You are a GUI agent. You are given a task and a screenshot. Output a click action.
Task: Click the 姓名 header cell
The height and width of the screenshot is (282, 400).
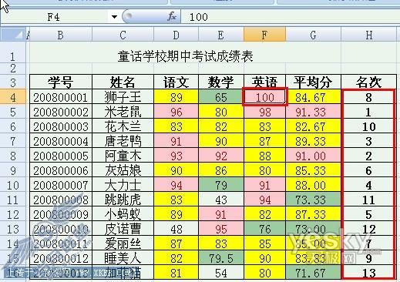(123, 82)
